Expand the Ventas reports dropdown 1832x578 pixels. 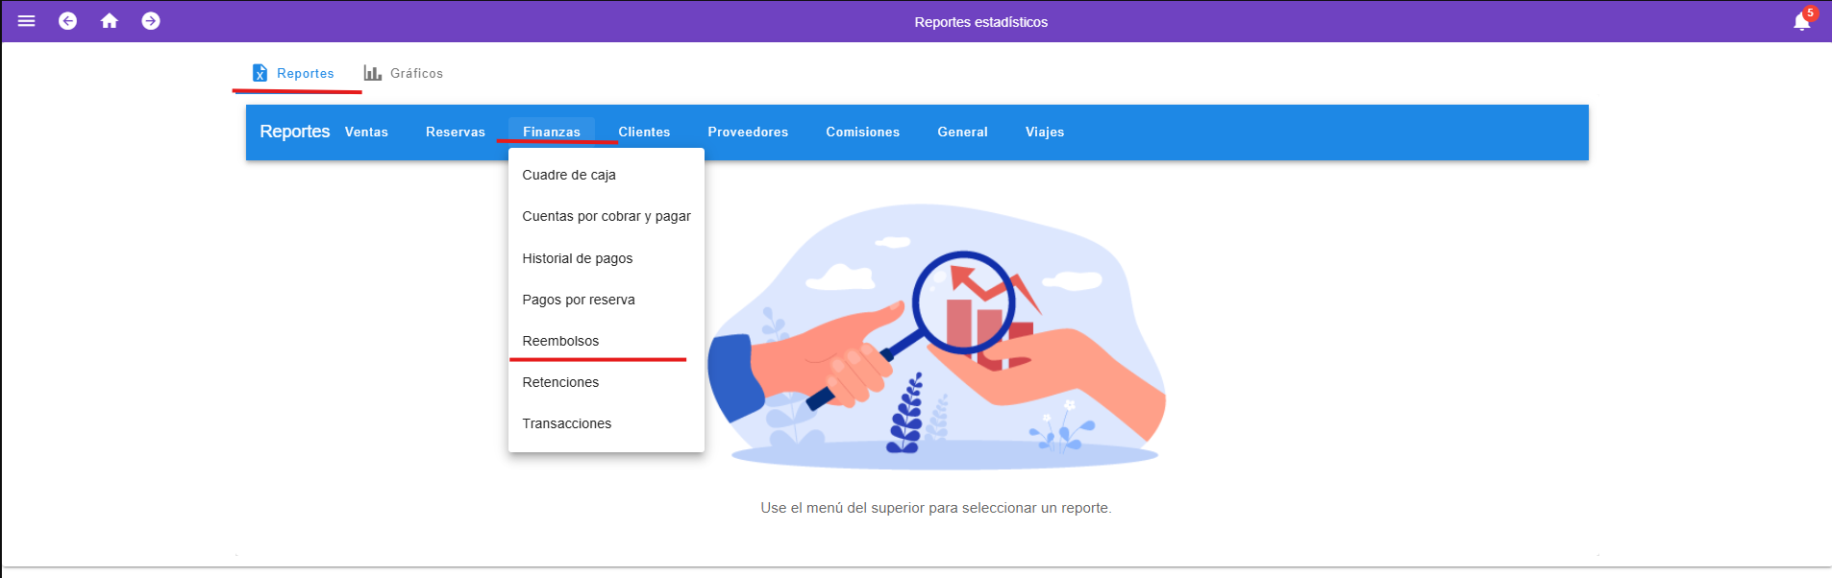(x=366, y=132)
